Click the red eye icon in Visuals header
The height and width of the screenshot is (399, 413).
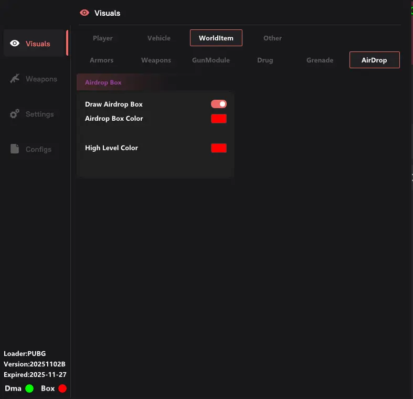[x=84, y=13]
